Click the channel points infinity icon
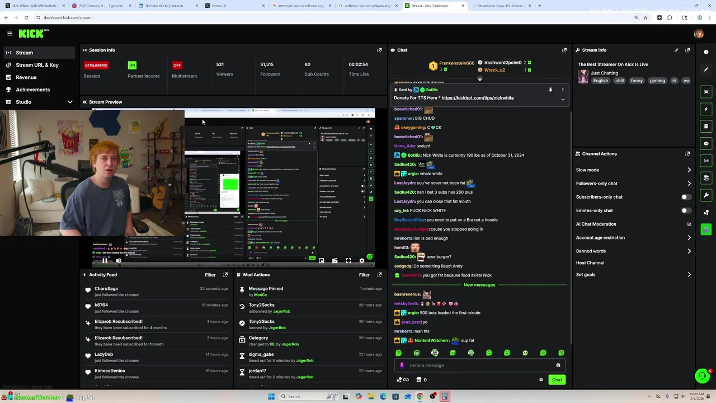 tap(402, 380)
